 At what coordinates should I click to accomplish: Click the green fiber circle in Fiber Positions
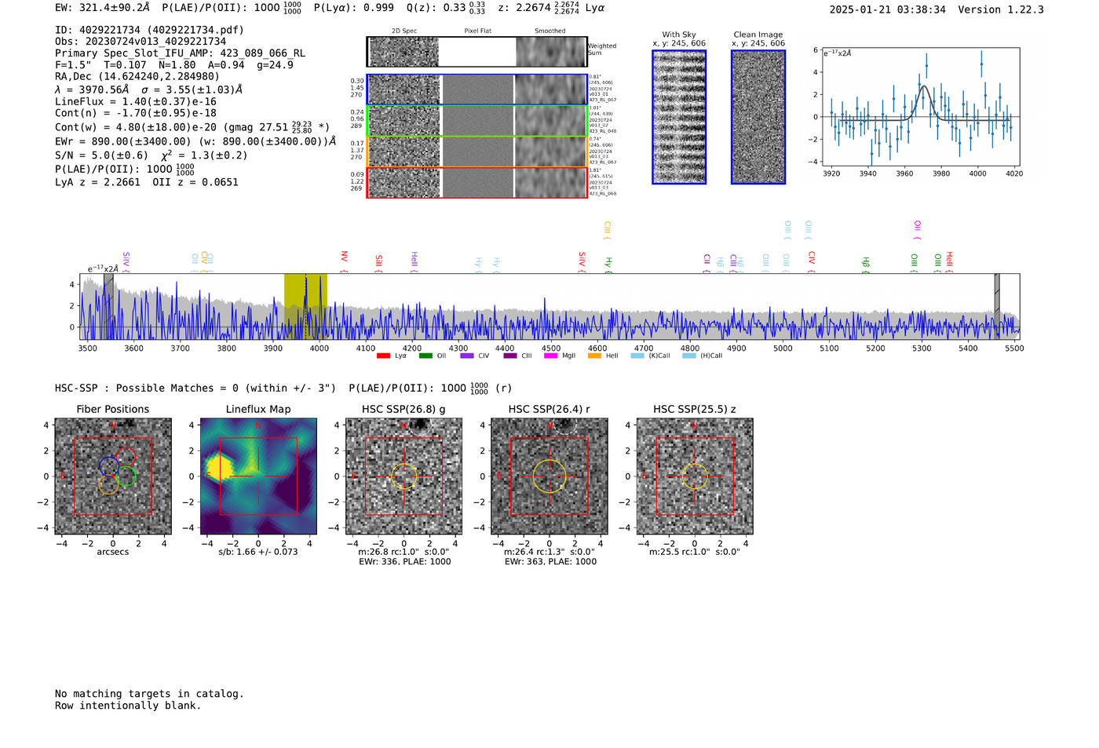[x=126, y=476]
